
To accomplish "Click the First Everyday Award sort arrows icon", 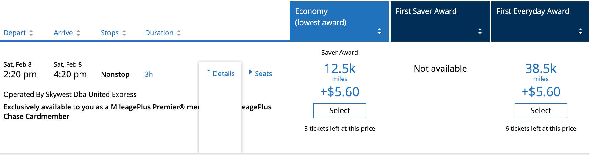I will point(581,31).
